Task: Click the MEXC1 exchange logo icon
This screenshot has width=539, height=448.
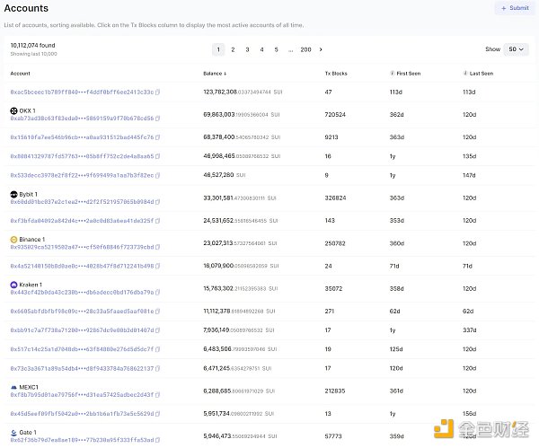Action: pyautogui.click(x=13, y=387)
